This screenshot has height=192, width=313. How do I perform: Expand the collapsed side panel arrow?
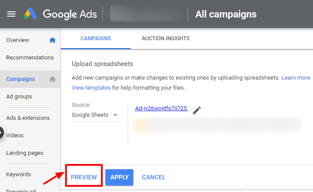2,133
